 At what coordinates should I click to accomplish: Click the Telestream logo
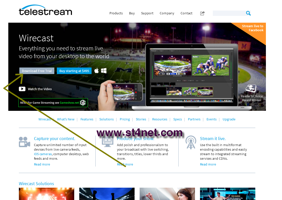coord(45,10)
